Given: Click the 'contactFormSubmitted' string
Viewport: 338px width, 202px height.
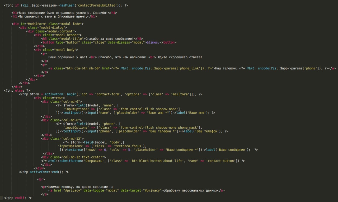Looking at the screenshot, I should [97, 5].
